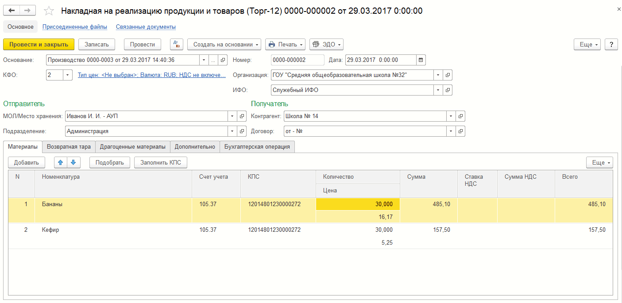This screenshot has height=303, width=622.
Task: Click the Добавить row button
Action: [27, 162]
